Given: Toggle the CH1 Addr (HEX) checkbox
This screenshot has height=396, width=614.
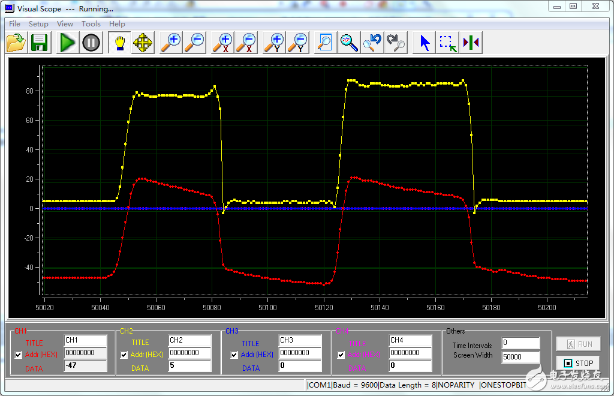Looking at the screenshot, I should click(x=19, y=355).
